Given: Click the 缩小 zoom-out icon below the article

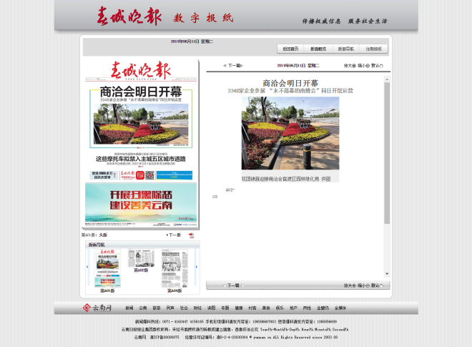Looking at the screenshot, I should [368, 285].
